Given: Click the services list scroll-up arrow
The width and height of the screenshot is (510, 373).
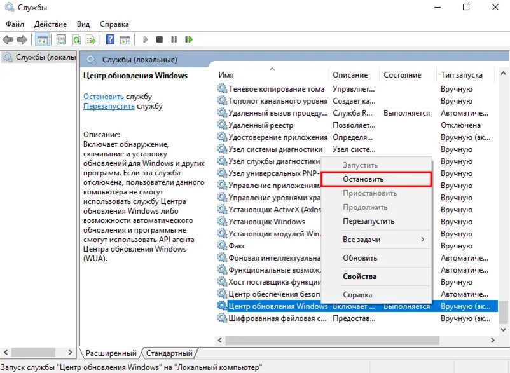Looking at the screenshot, I should [503, 74].
